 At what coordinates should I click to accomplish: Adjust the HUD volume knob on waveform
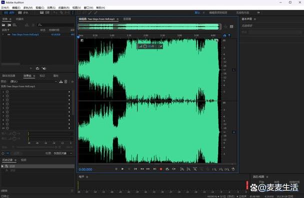pyautogui.click(x=145, y=46)
